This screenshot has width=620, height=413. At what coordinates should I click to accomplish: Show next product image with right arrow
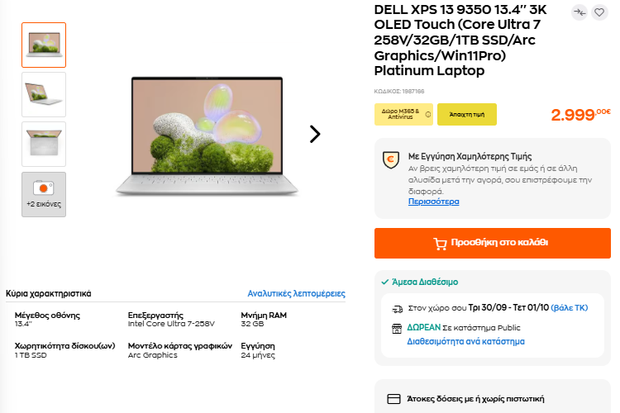point(314,134)
